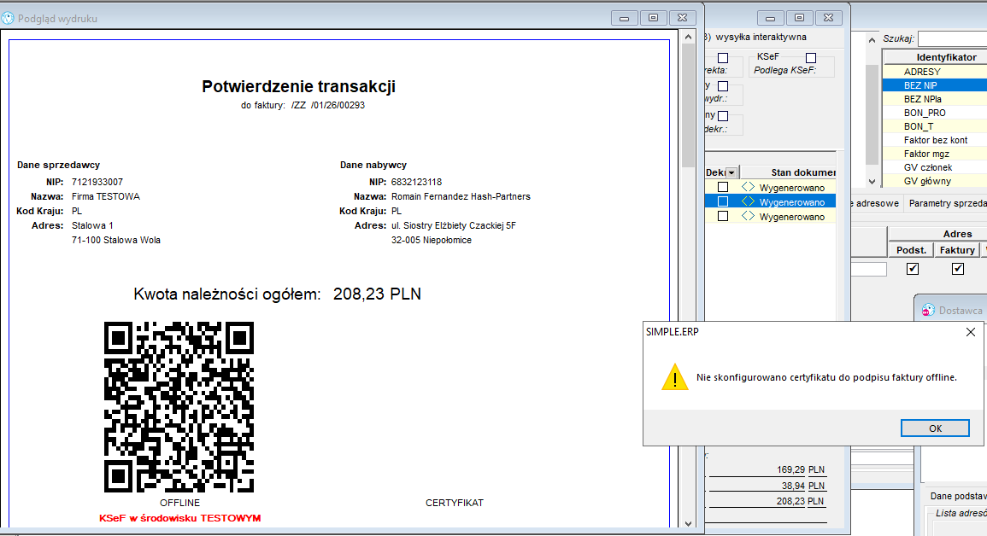The height and width of the screenshot is (536, 987).
Task: Click the Faktury column header
Action: 957,250
